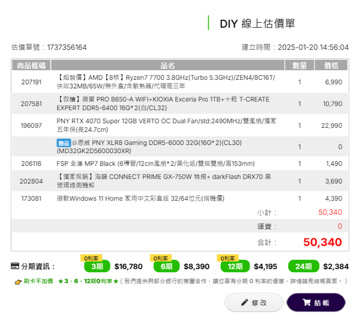This screenshot has height=323, width=360.
Task: Click the FSP 全漢 MP7 Black product name
Action: pyautogui.click(x=156, y=163)
